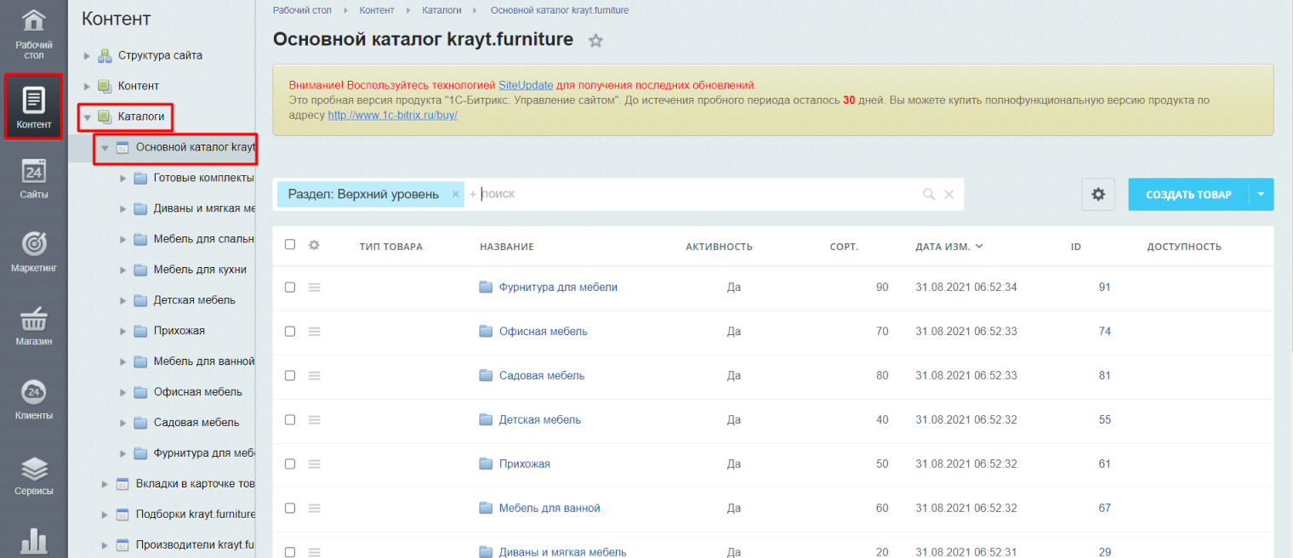Click folder icon of Фурнитура для мебели row
This screenshot has width=1293, height=558.
(486, 287)
